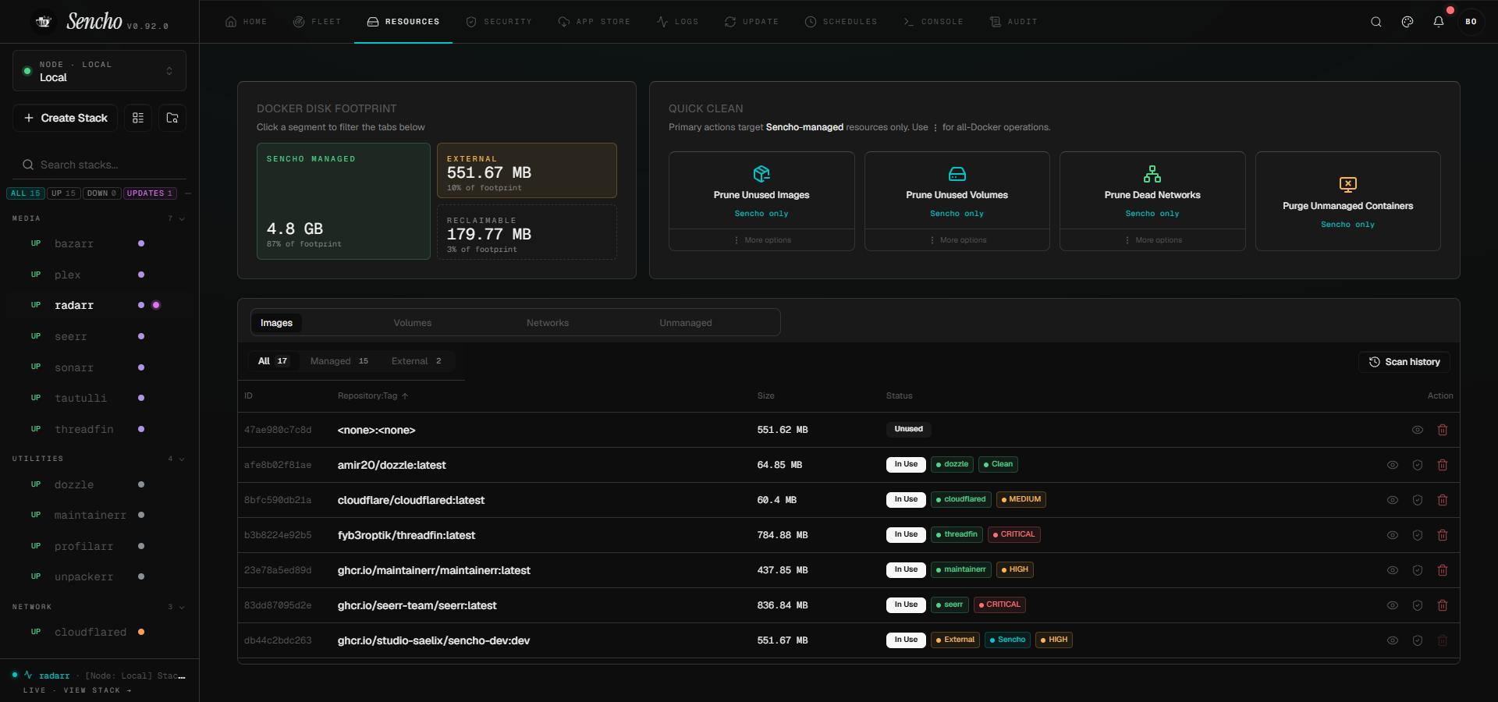
Task: Collapse the UTILITIES stack group
Action: 182,459
